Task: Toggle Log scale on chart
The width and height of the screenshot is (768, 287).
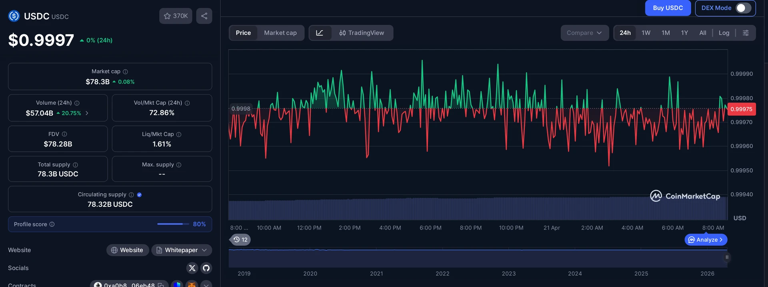Action: coord(724,33)
